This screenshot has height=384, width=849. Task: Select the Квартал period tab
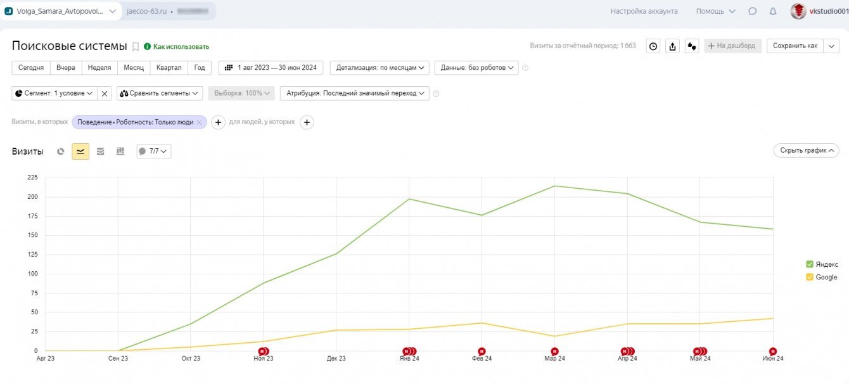169,68
